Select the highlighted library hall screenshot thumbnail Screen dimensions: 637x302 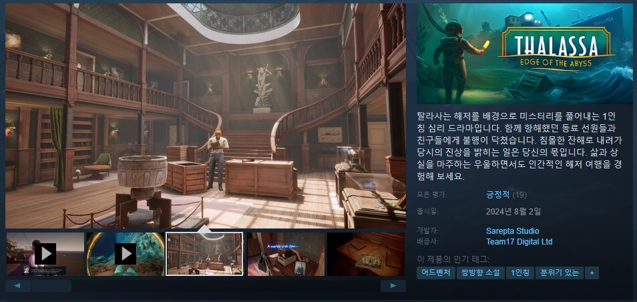(204, 254)
